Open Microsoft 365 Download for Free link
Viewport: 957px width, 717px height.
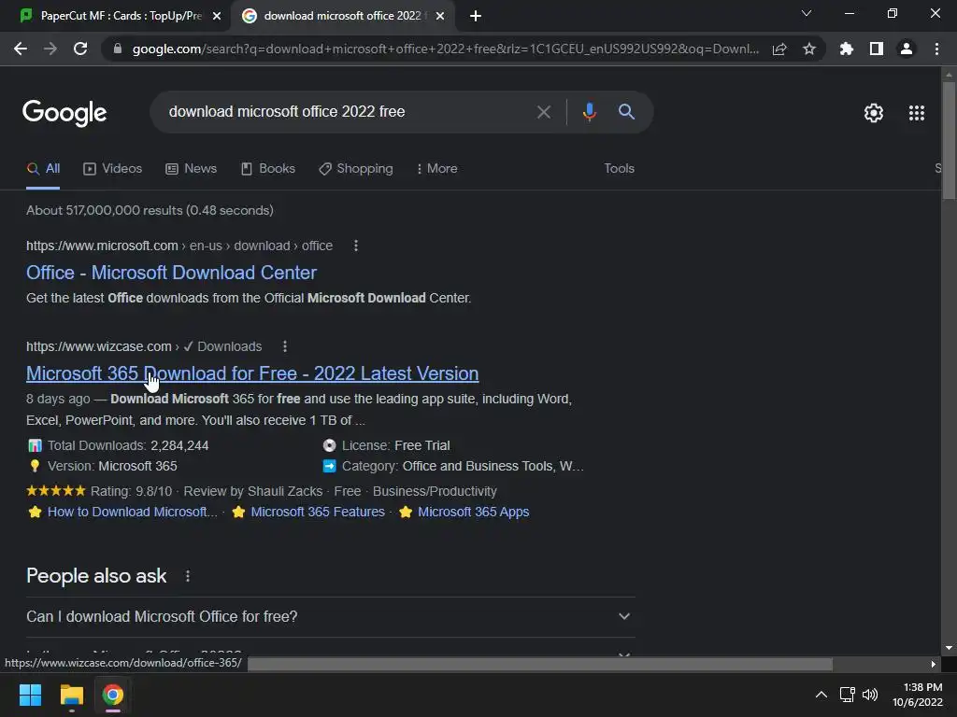pos(252,373)
